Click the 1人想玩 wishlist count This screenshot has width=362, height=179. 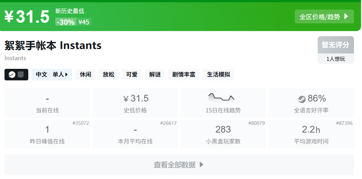tap(336, 59)
